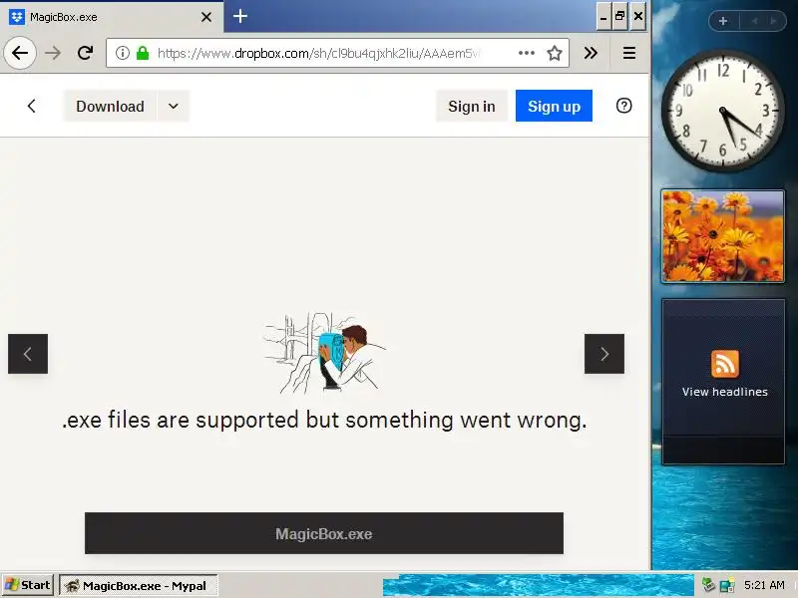Go back to folder with Dropbox chevron

pos(32,106)
